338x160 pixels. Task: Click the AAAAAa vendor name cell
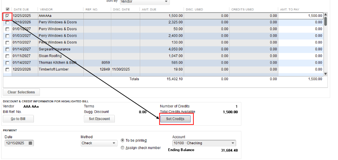pyautogui.click(x=61, y=16)
